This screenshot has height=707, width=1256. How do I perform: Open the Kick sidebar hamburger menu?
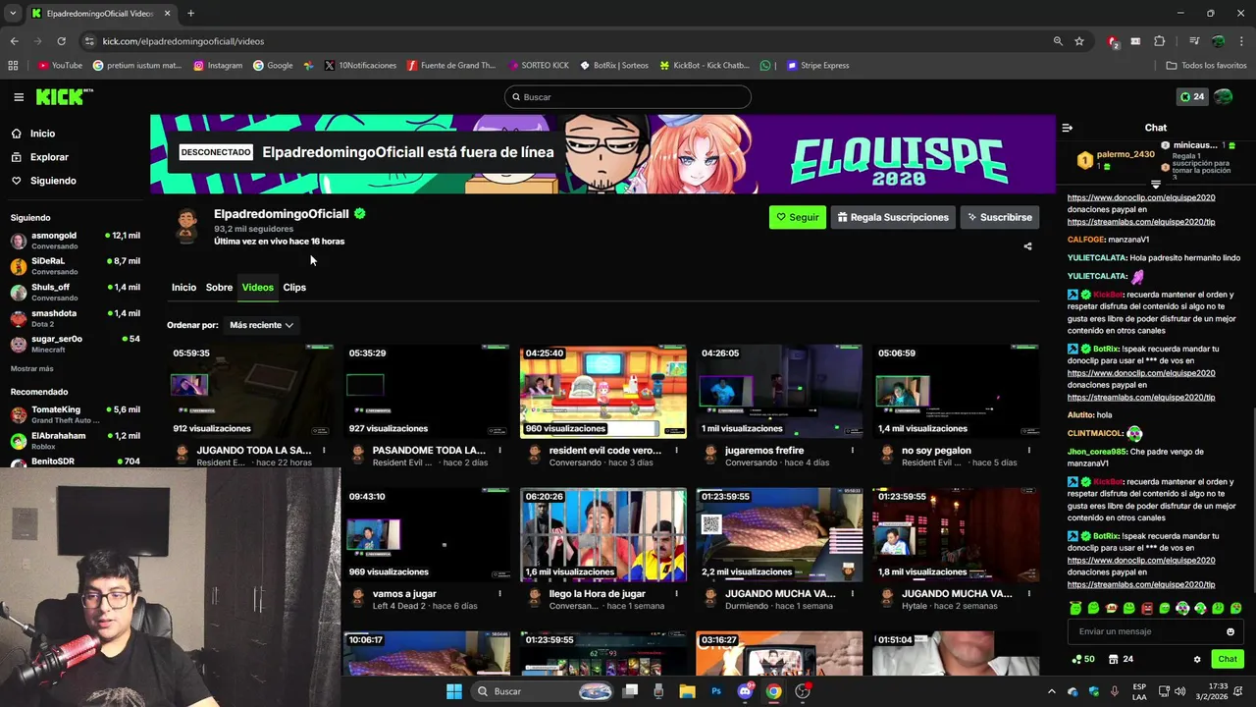[x=19, y=97]
